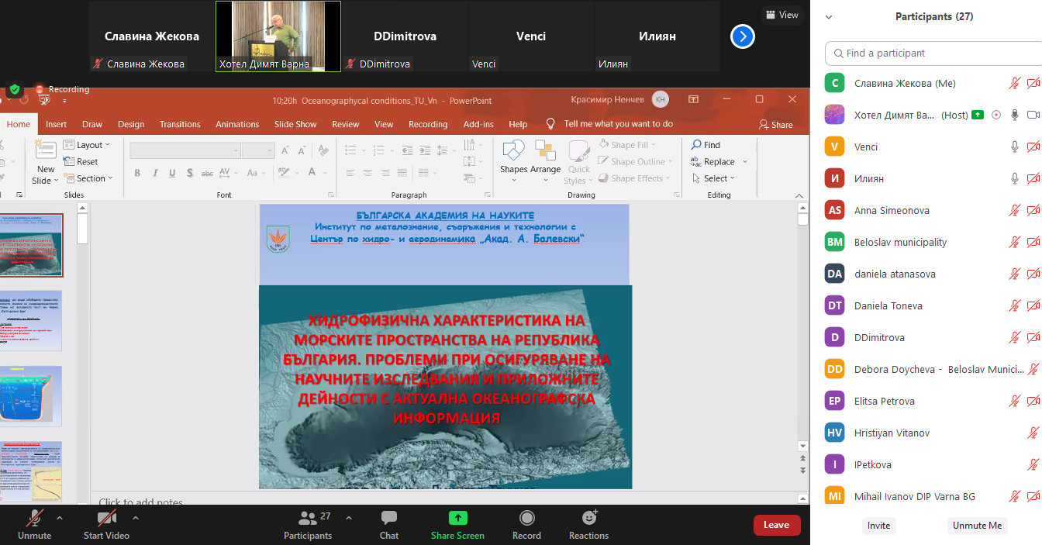Viewport: 1042px width, 545px height.
Task: Open the Section dropdown in PowerPoint
Action: (88, 178)
